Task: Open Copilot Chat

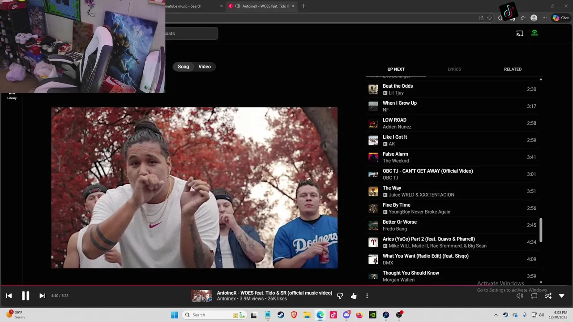Action: click(560, 18)
